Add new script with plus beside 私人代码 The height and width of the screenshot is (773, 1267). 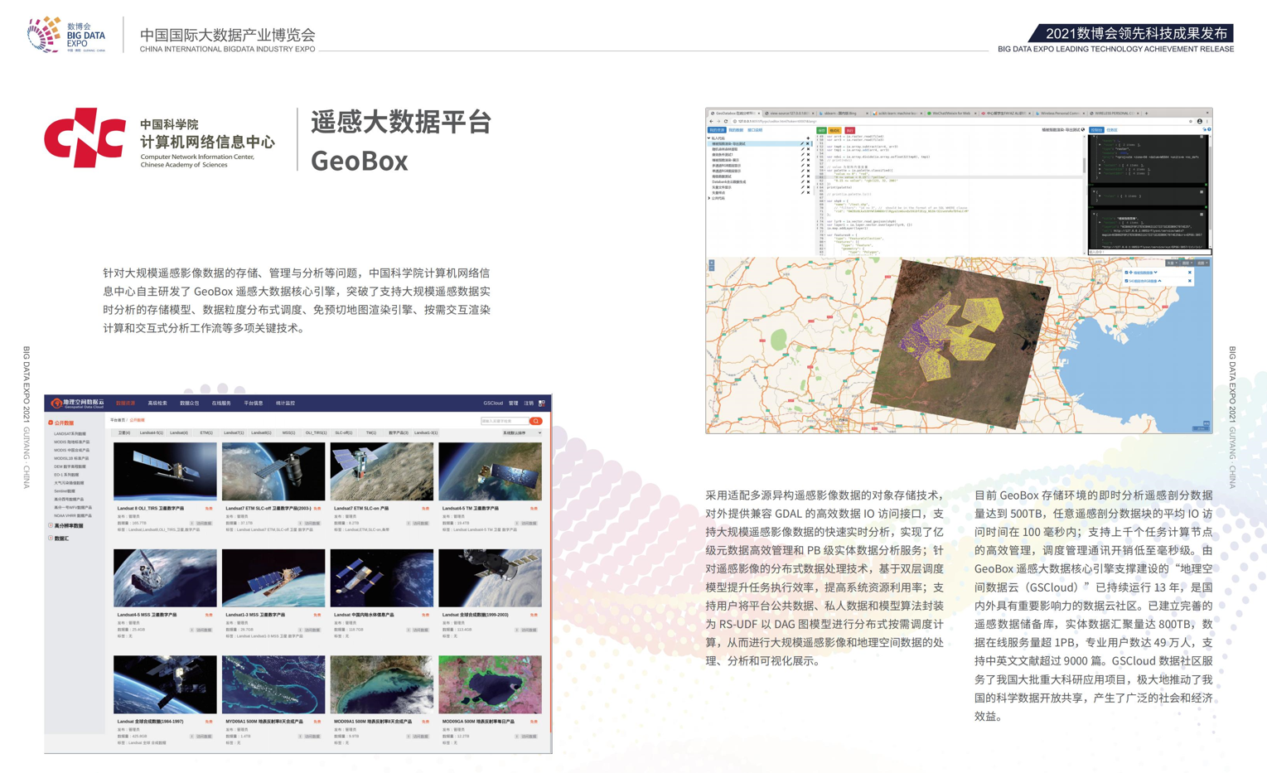point(808,138)
